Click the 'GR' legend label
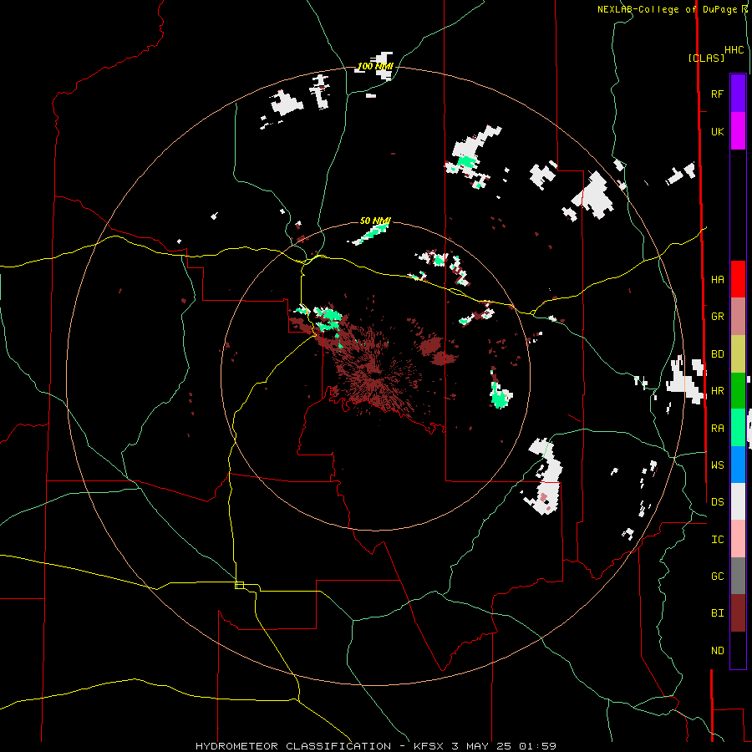 [x=717, y=317]
